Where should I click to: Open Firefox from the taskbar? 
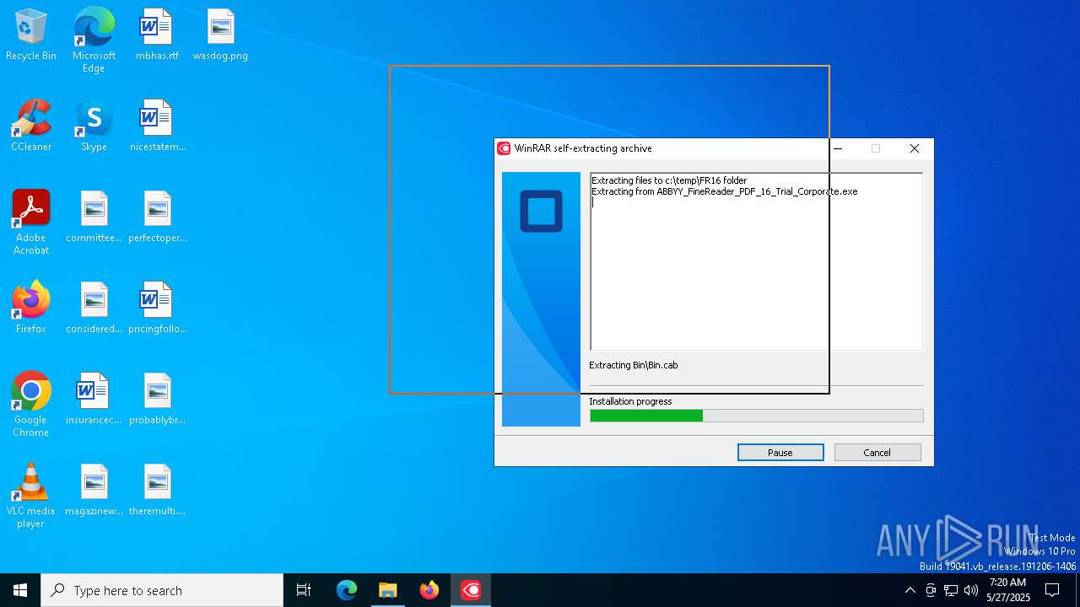click(429, 590)
